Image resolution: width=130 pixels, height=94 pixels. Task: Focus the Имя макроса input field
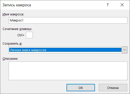pos(68,20)
